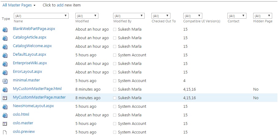278x135 pixels.
Task: Select the Checked Out To filter box
Action: tap(161, 16)
